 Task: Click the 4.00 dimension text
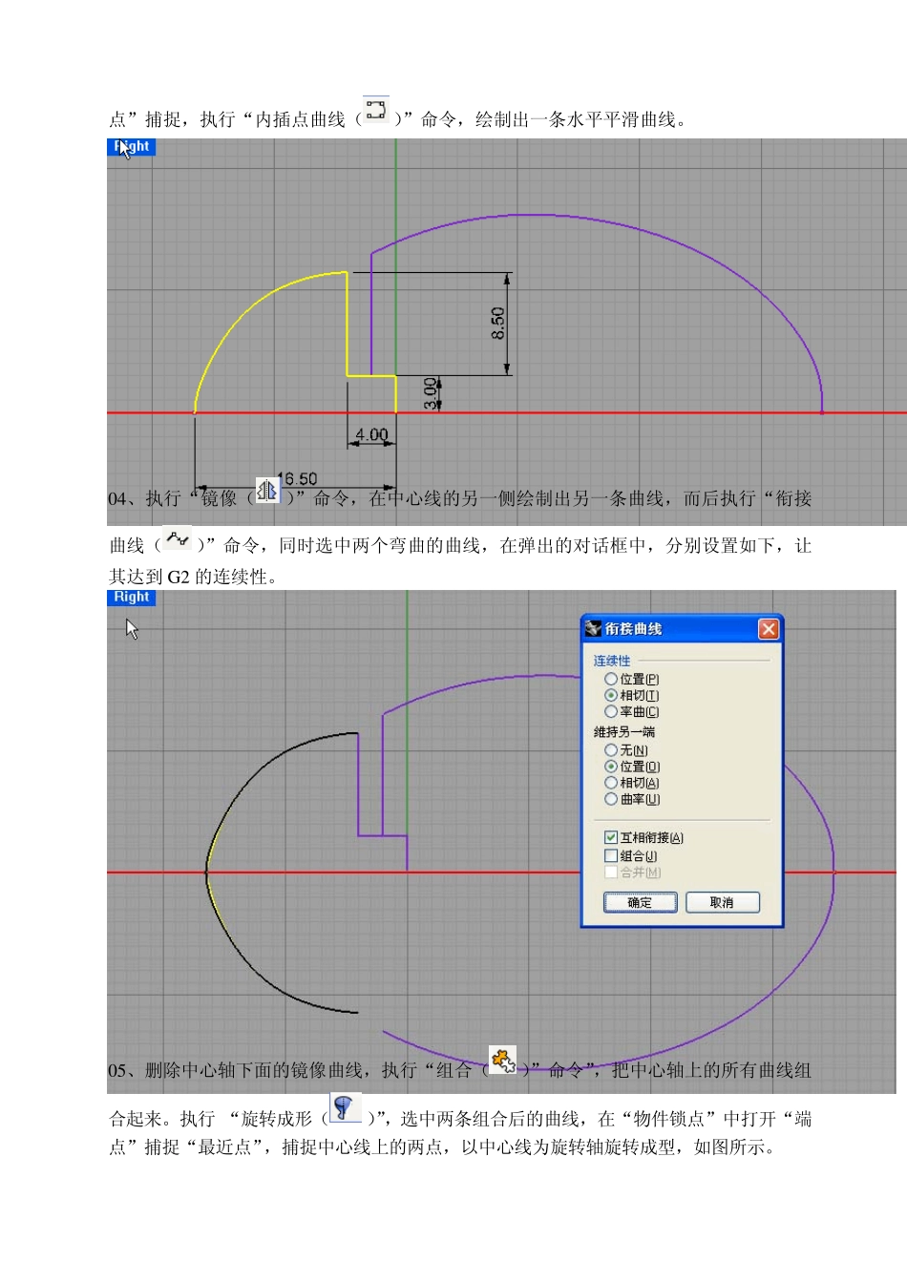[371, 434]
